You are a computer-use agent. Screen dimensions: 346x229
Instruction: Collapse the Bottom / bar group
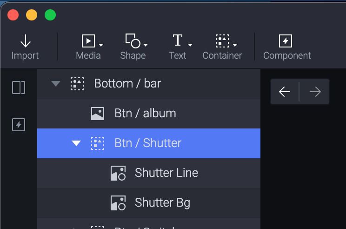[56, 83]
